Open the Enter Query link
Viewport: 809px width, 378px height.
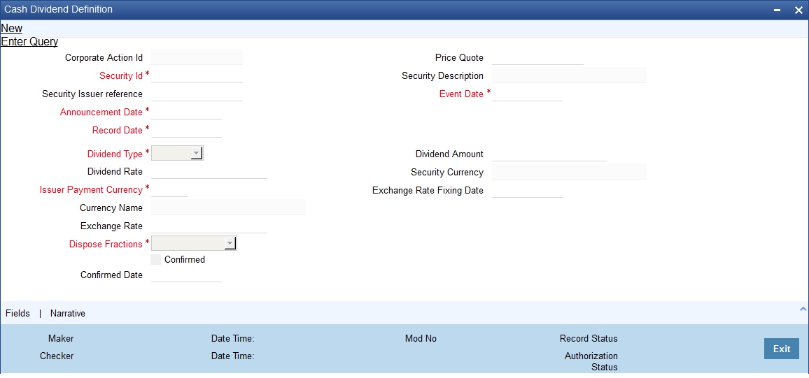[29, 42]
